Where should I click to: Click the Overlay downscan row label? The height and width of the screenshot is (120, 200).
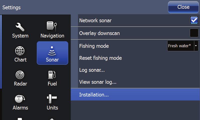pos(99,33)
